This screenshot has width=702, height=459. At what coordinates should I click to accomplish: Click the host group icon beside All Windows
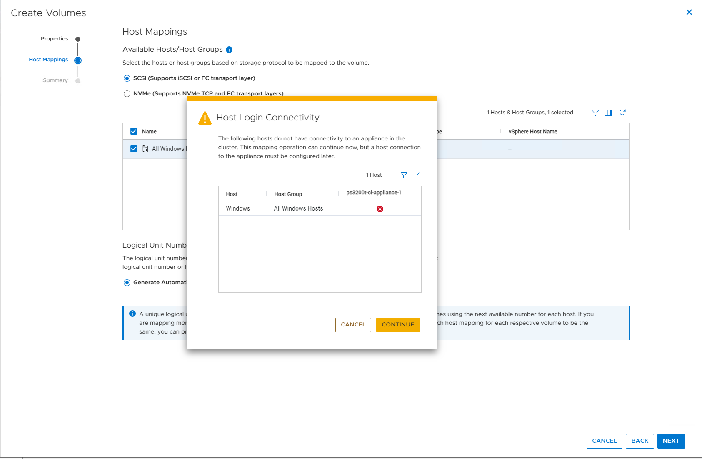(x=145, y=149)
